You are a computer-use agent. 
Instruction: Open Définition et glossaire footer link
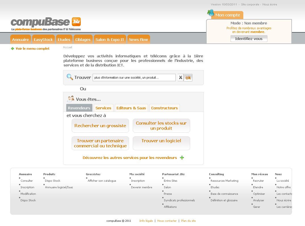(x=224, y=200)
